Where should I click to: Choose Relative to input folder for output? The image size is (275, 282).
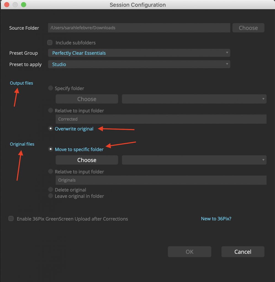tap(50, 110)
